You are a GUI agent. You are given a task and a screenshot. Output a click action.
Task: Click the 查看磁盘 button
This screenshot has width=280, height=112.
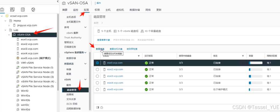[100, 49]
